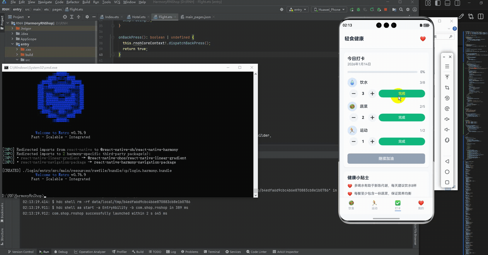Increase 蔬菜 count with plus button
488x255 pixels.
(372, 118)
